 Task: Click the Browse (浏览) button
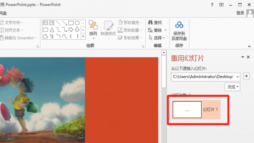click(232, 87)
